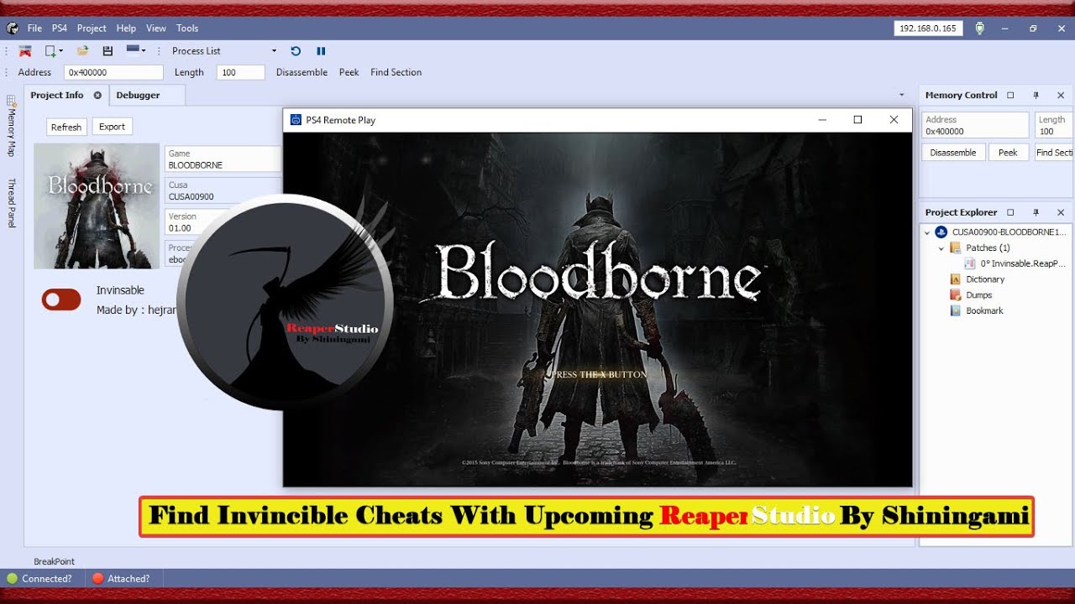Click the pause process icon

(321, 51)
